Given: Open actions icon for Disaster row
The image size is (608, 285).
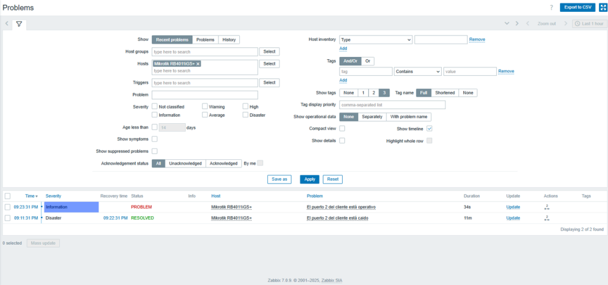Looking at the screenshot, I should pos(547,218).
